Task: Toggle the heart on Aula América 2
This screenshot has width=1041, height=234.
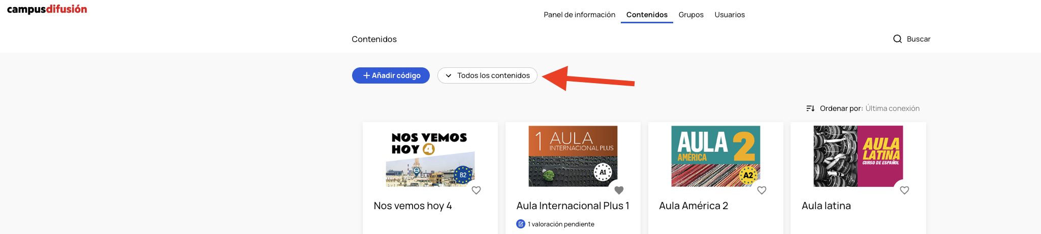Action: [x=762, y=190]
